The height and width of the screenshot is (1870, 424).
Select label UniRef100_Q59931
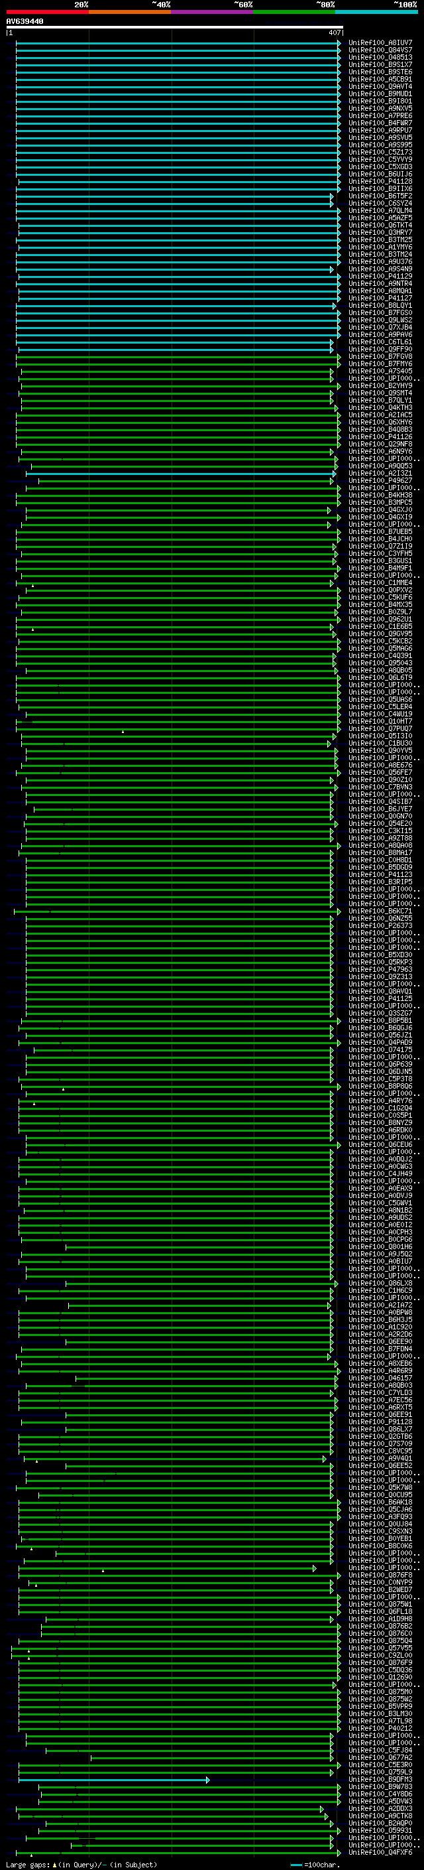click(x=380, y=1830)
